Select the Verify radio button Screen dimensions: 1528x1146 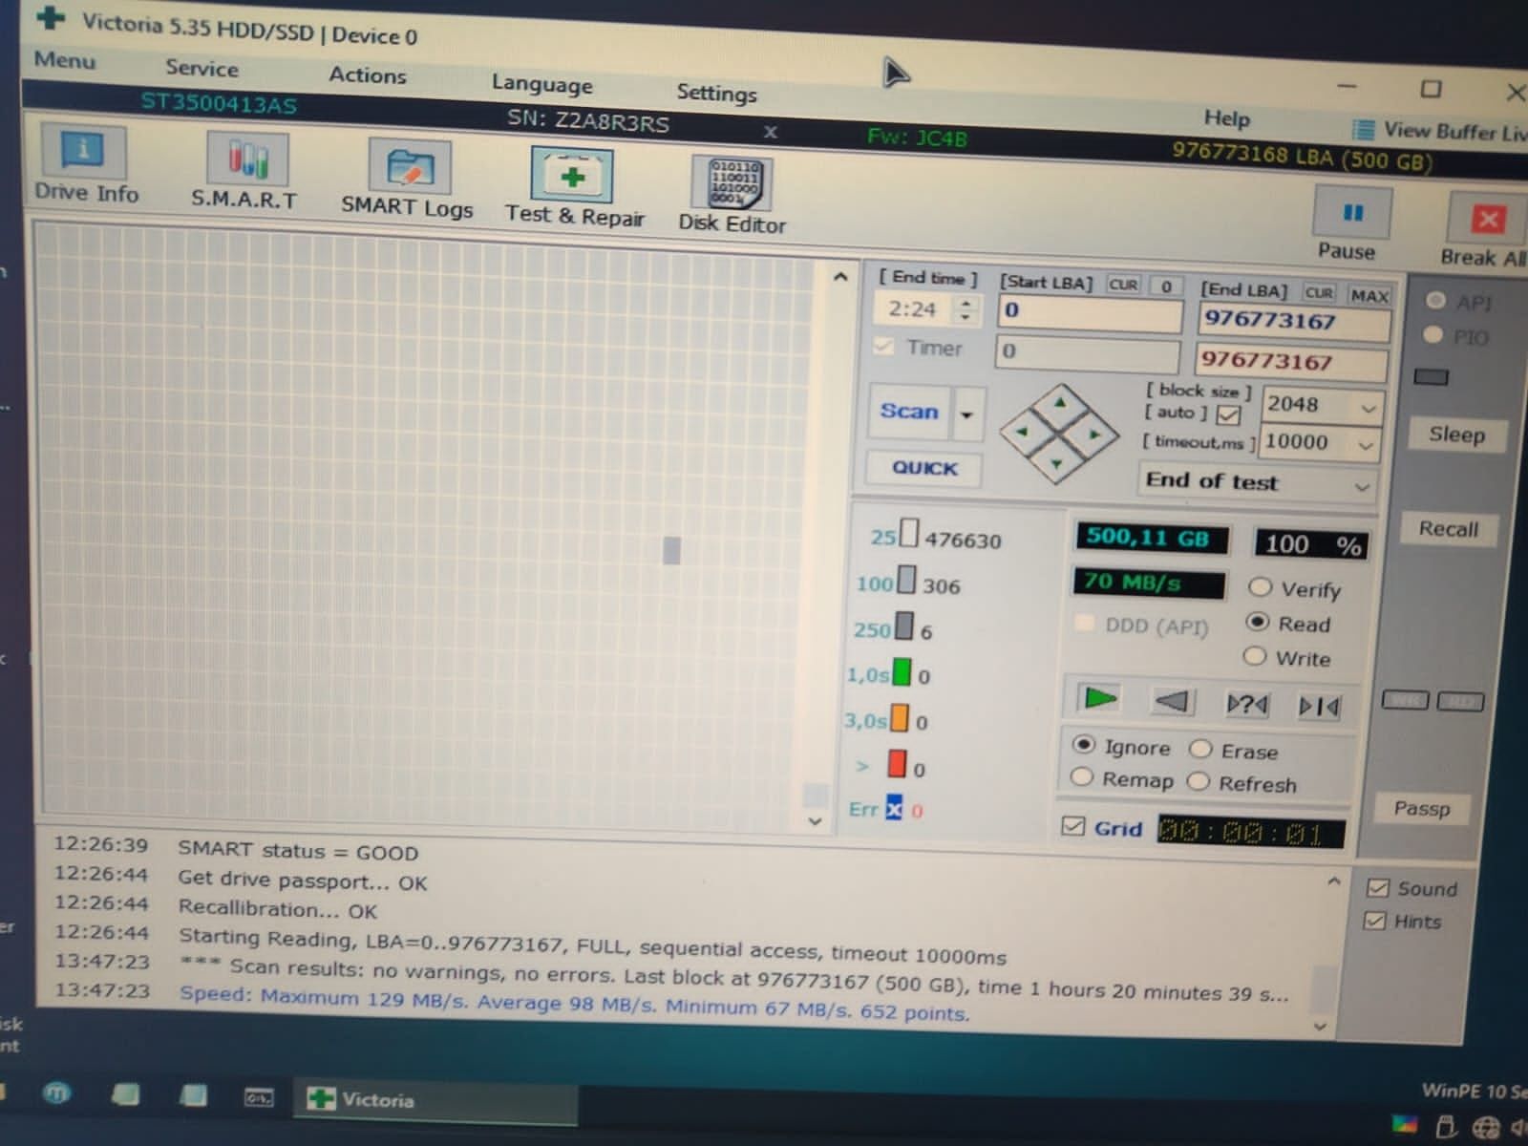[1260, 586]
